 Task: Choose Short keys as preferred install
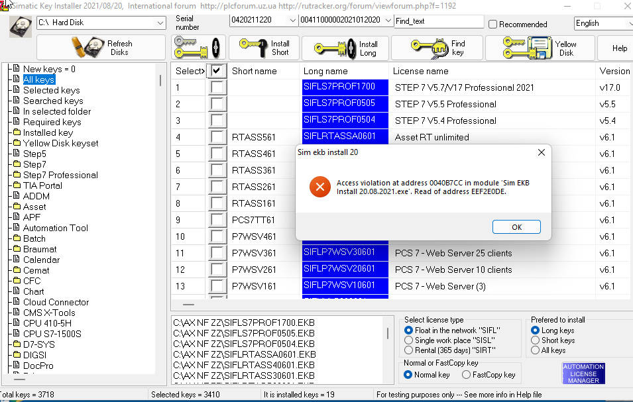pos(536,340)
